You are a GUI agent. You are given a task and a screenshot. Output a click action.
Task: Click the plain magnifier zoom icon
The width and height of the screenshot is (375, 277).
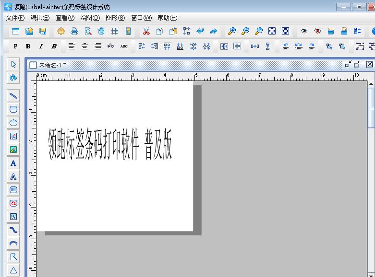point(258,31)
